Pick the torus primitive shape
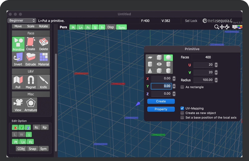Screen dimensions: 249x161 click(x=159, y=64)
